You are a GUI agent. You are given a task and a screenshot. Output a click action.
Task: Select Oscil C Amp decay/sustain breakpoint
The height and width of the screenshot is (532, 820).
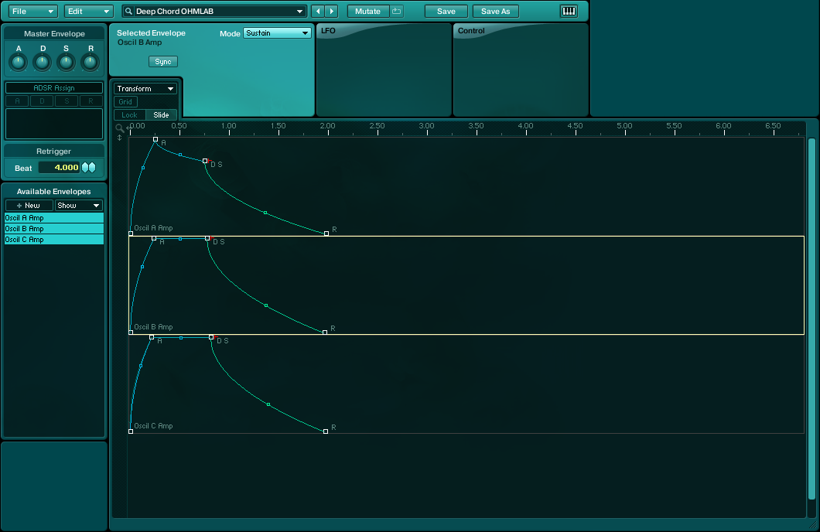coord(211,337)
